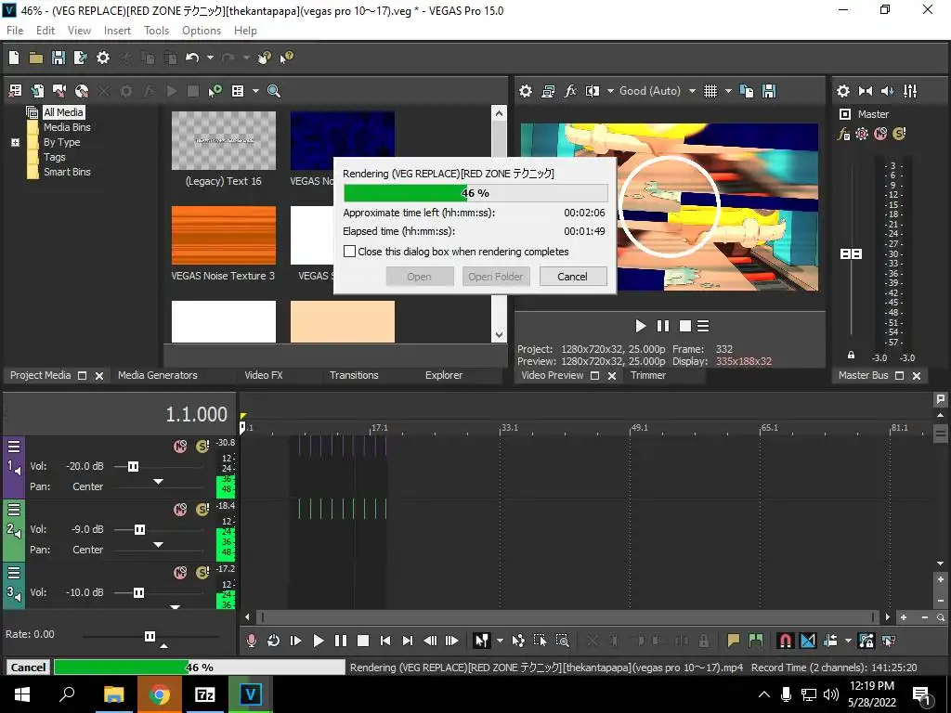Click the Open button in render dialog
951x713 pixels.
[x=419, y=277]
